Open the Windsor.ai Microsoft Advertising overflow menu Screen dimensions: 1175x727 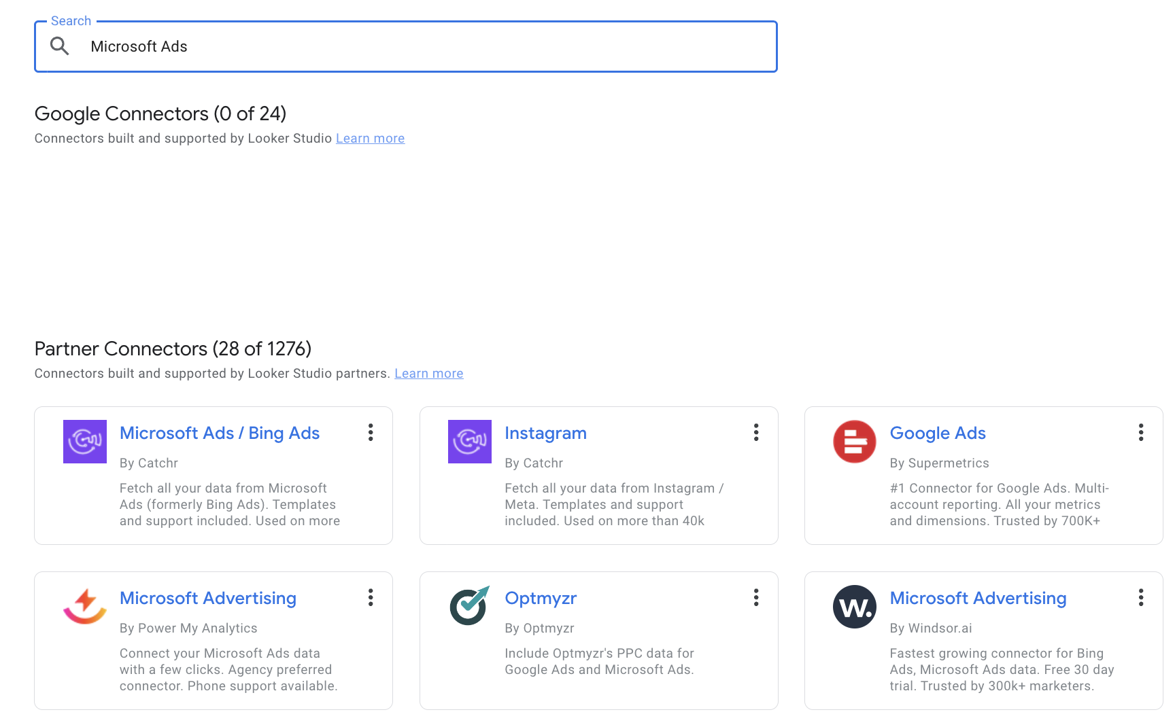pos(1140,598)
